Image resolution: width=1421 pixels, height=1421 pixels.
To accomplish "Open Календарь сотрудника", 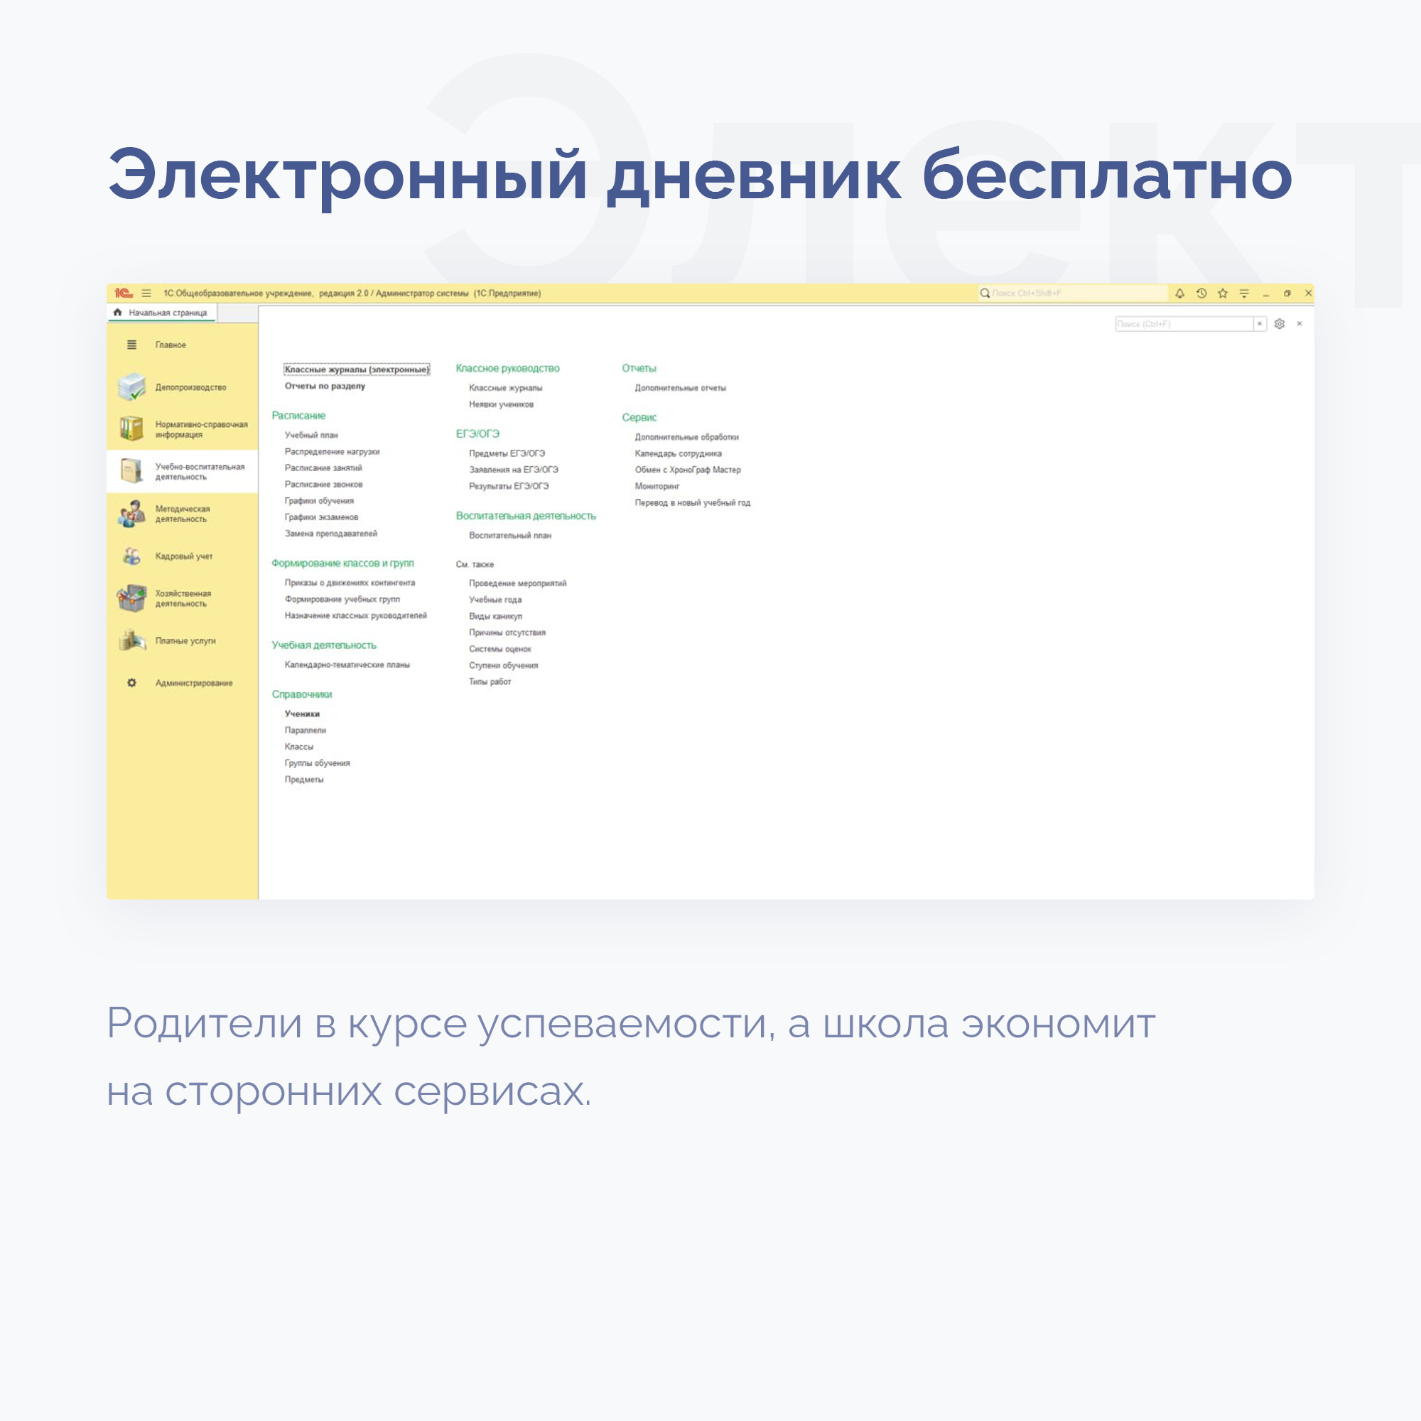I will tap(678, 453).
